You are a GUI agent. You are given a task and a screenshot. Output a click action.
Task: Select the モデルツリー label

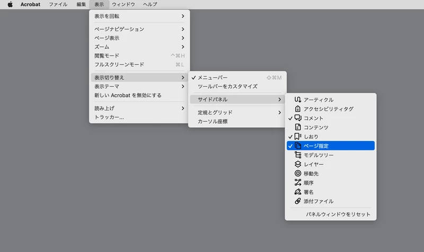click(x=319, y=155)
